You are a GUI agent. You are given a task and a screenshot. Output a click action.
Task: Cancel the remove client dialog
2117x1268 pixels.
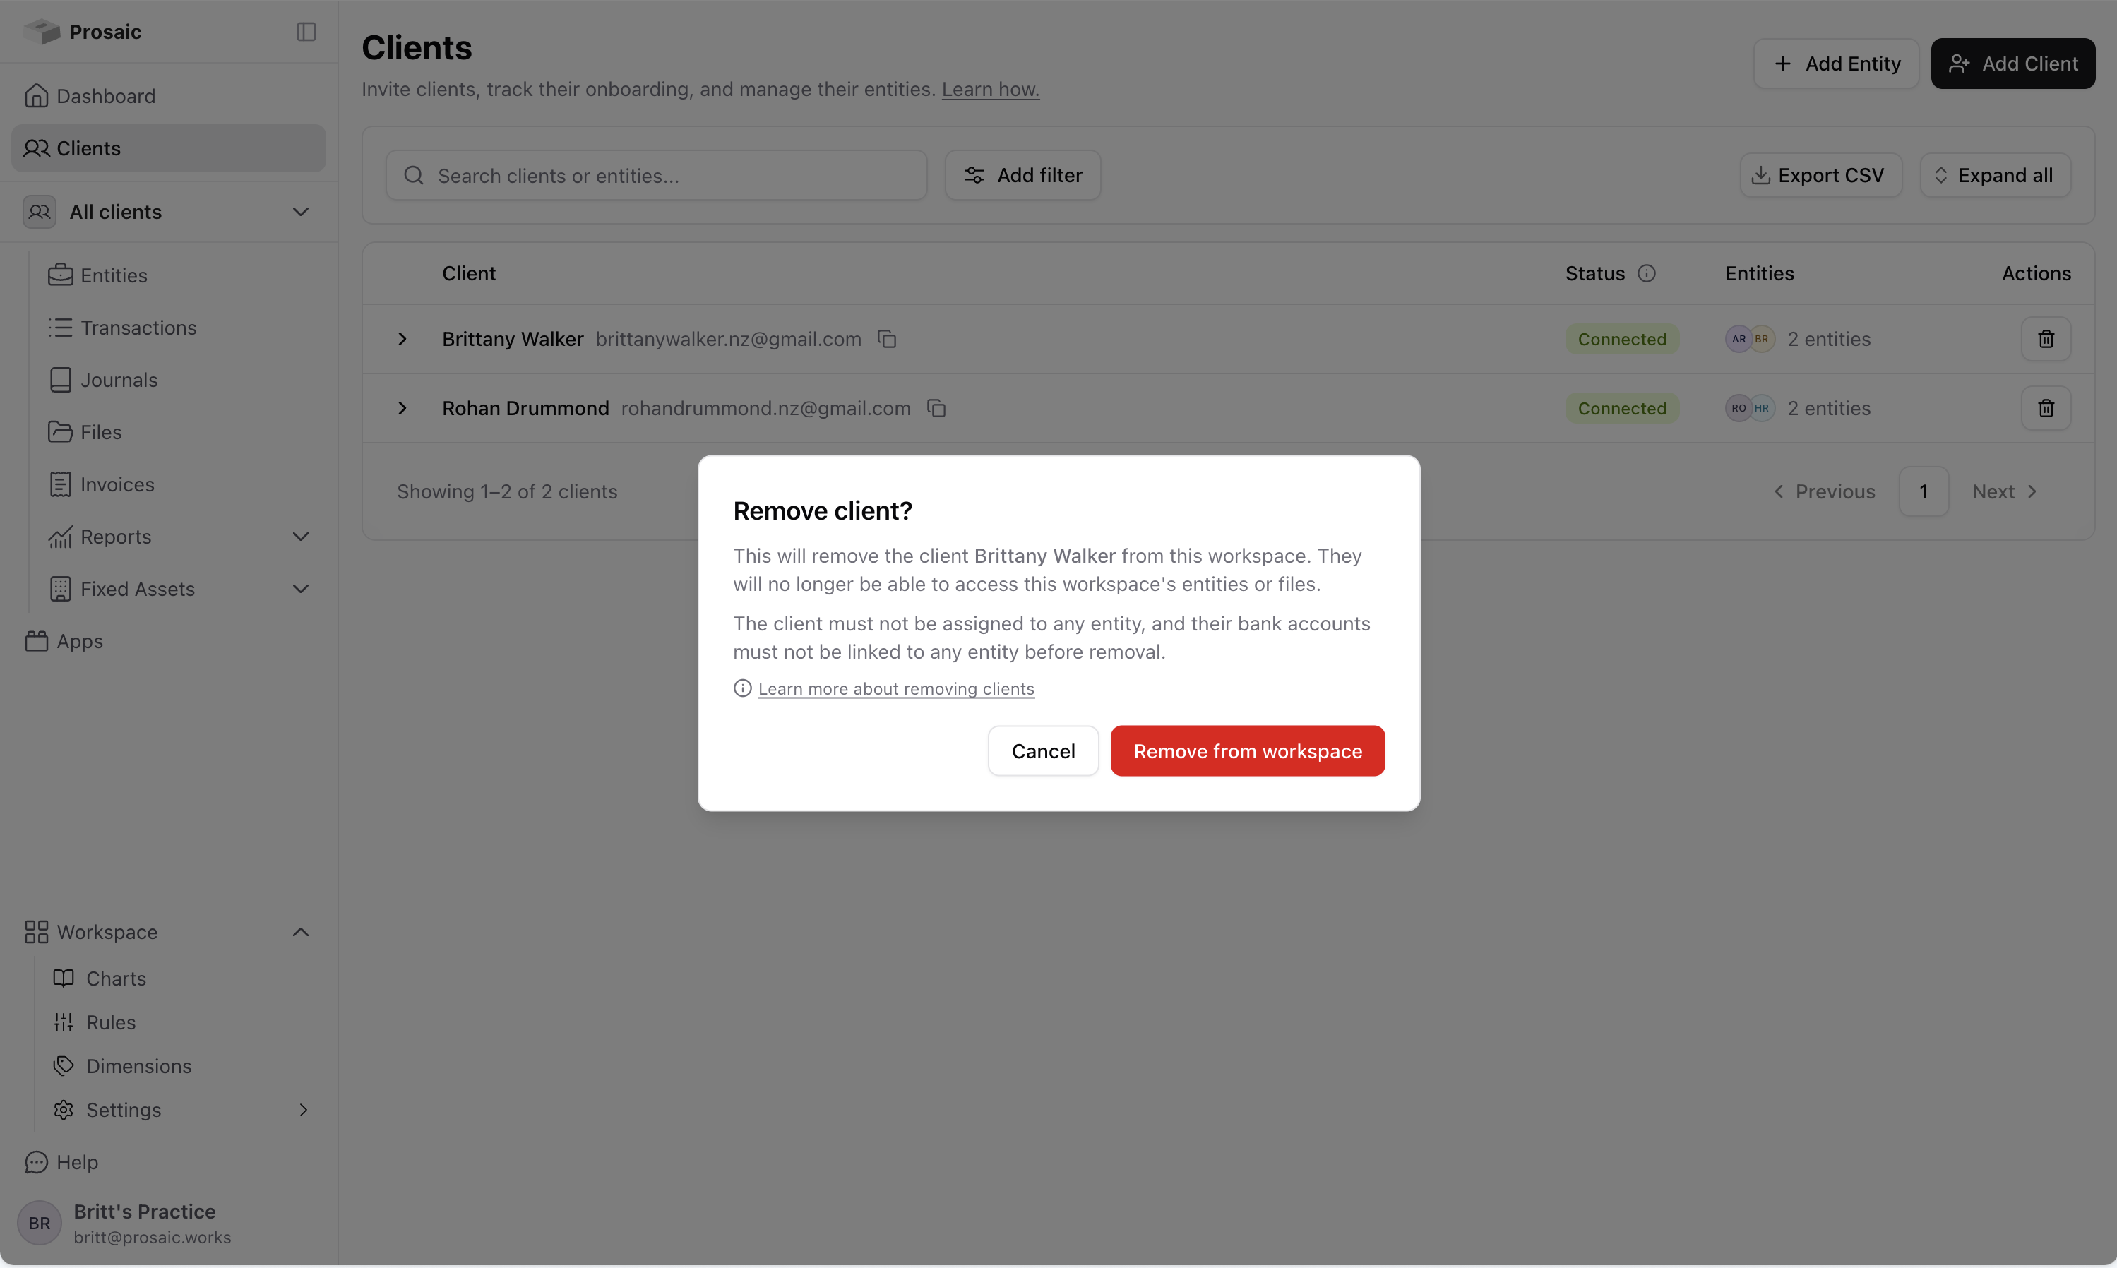pos(1043,751)
